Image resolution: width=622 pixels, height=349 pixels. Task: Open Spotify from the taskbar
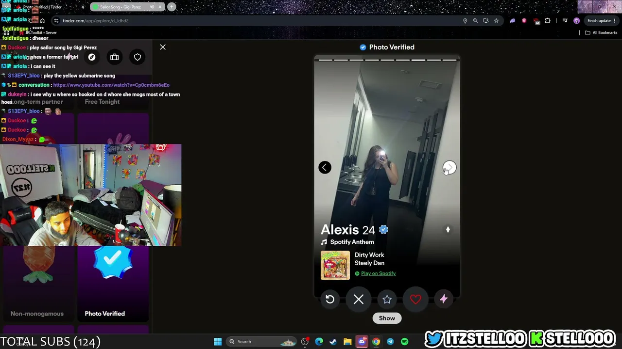404,342
